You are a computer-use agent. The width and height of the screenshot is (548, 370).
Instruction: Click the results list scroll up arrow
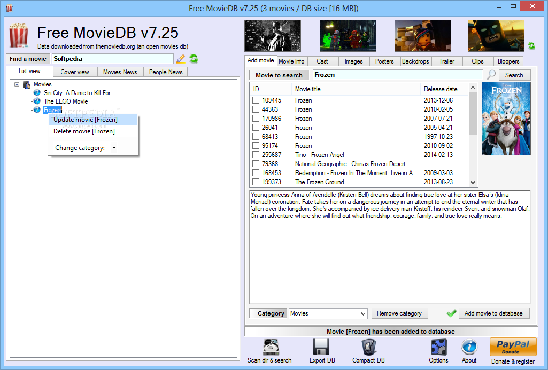[x=473, y=87]
